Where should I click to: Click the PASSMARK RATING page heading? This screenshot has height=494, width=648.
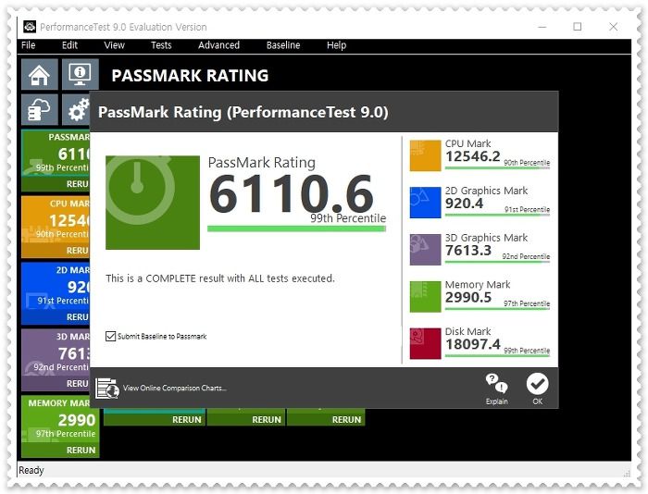190,76
